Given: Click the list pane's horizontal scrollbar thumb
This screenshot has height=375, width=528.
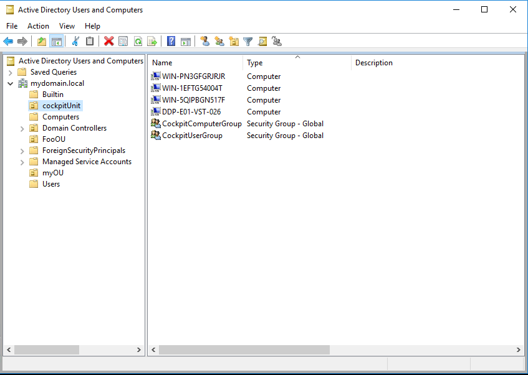Looking at the screenshot, I should [244, 350].
